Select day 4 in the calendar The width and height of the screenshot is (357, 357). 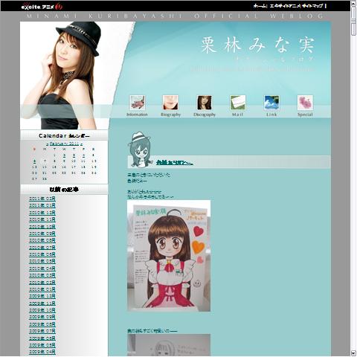point(83,155)
